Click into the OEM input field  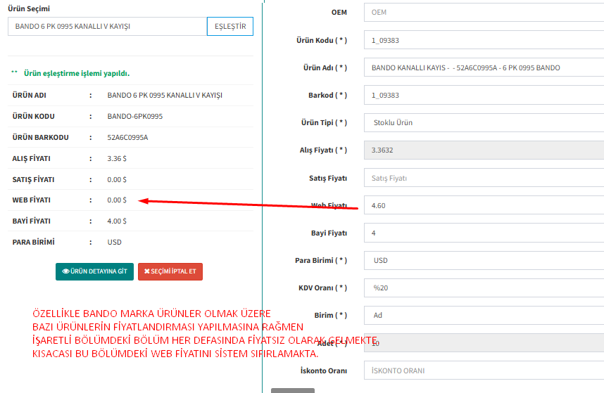tap(484, 12)
